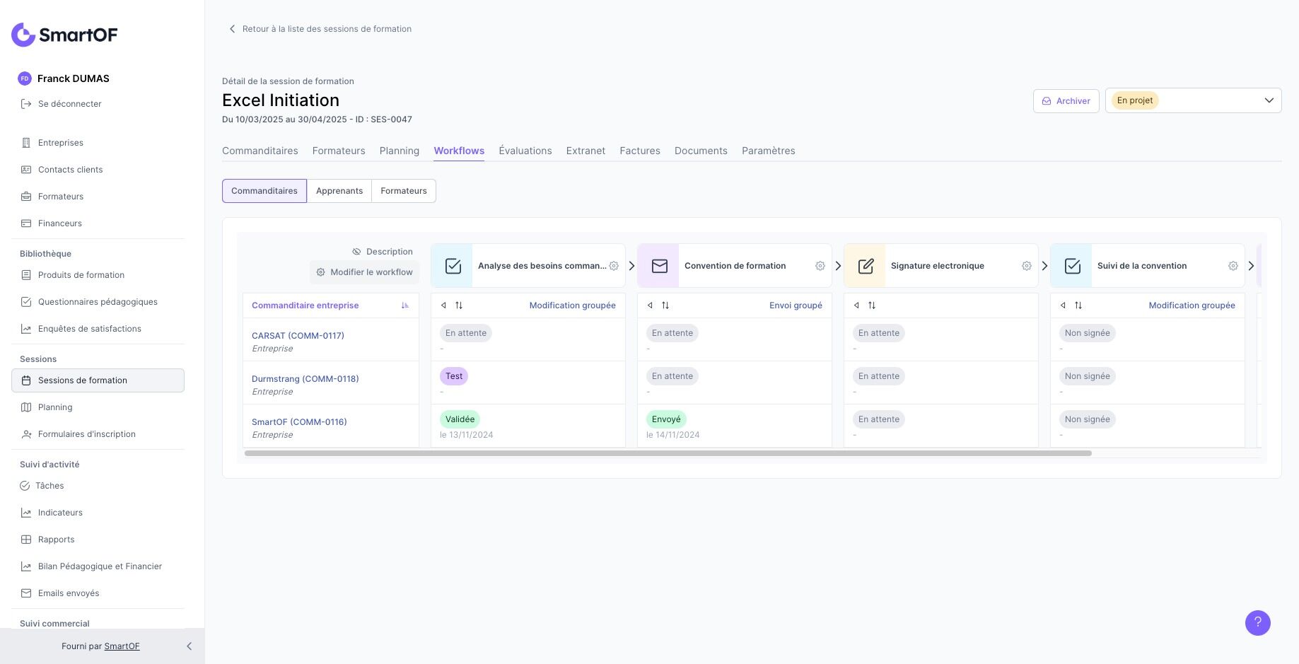Open Entreprises in the sidebar
Screen dimensions: 1299x664
tap(98, 143)
